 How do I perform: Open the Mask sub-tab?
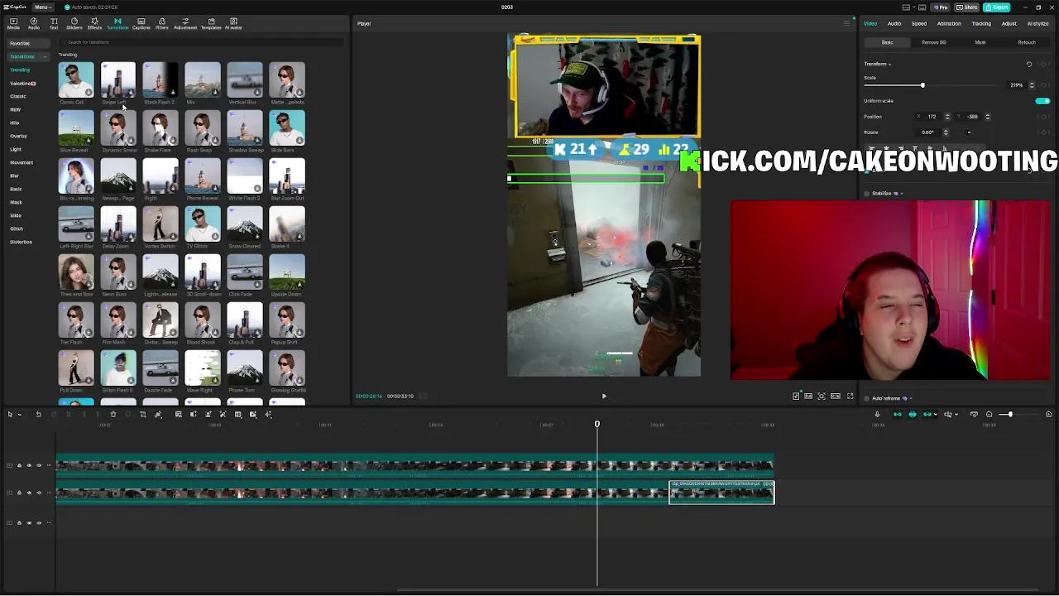(x=980, y=42)
